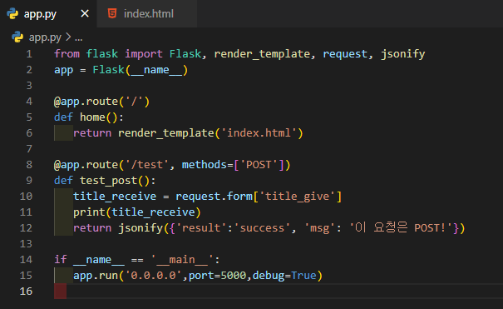
Task: Click line number 8 in the gutter
Action: (x=29, y=165)
